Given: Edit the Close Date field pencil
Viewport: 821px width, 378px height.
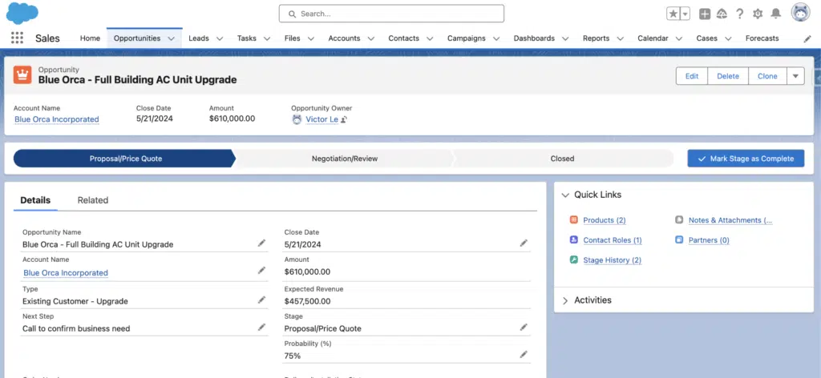Looking at the screenshot, I should point(524,243).
